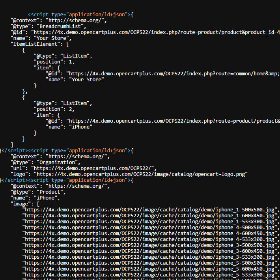Click "@type": "ListItem" line above position 2

(63, 103)
